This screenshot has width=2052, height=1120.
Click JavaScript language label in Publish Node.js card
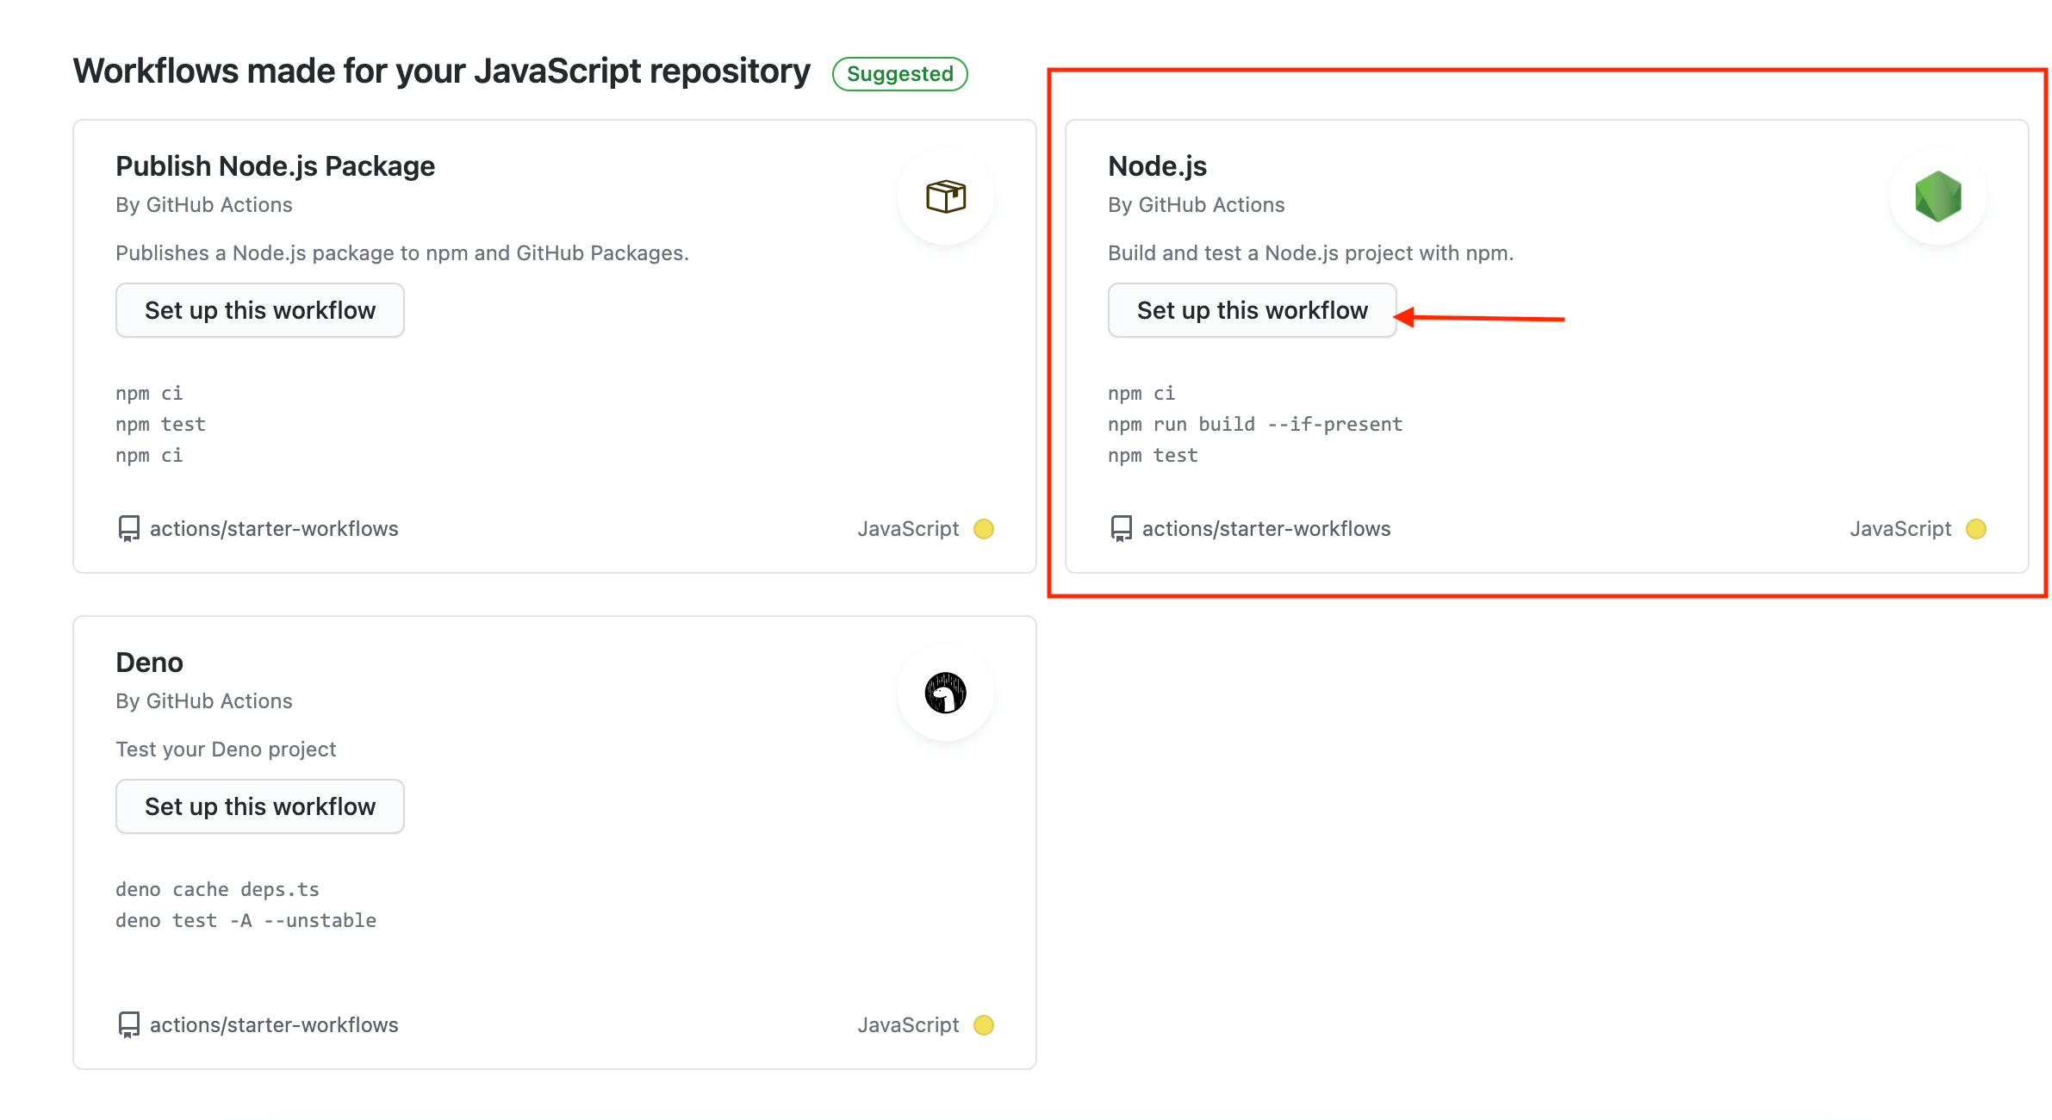[908, 529]
